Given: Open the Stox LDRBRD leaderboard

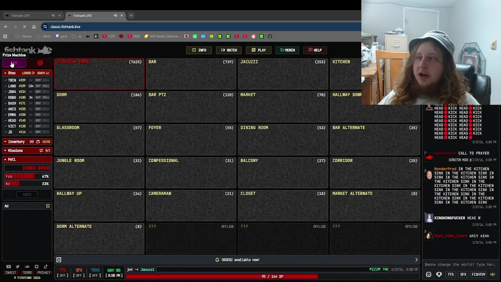Looking at the screenshot, I should 28,73.
